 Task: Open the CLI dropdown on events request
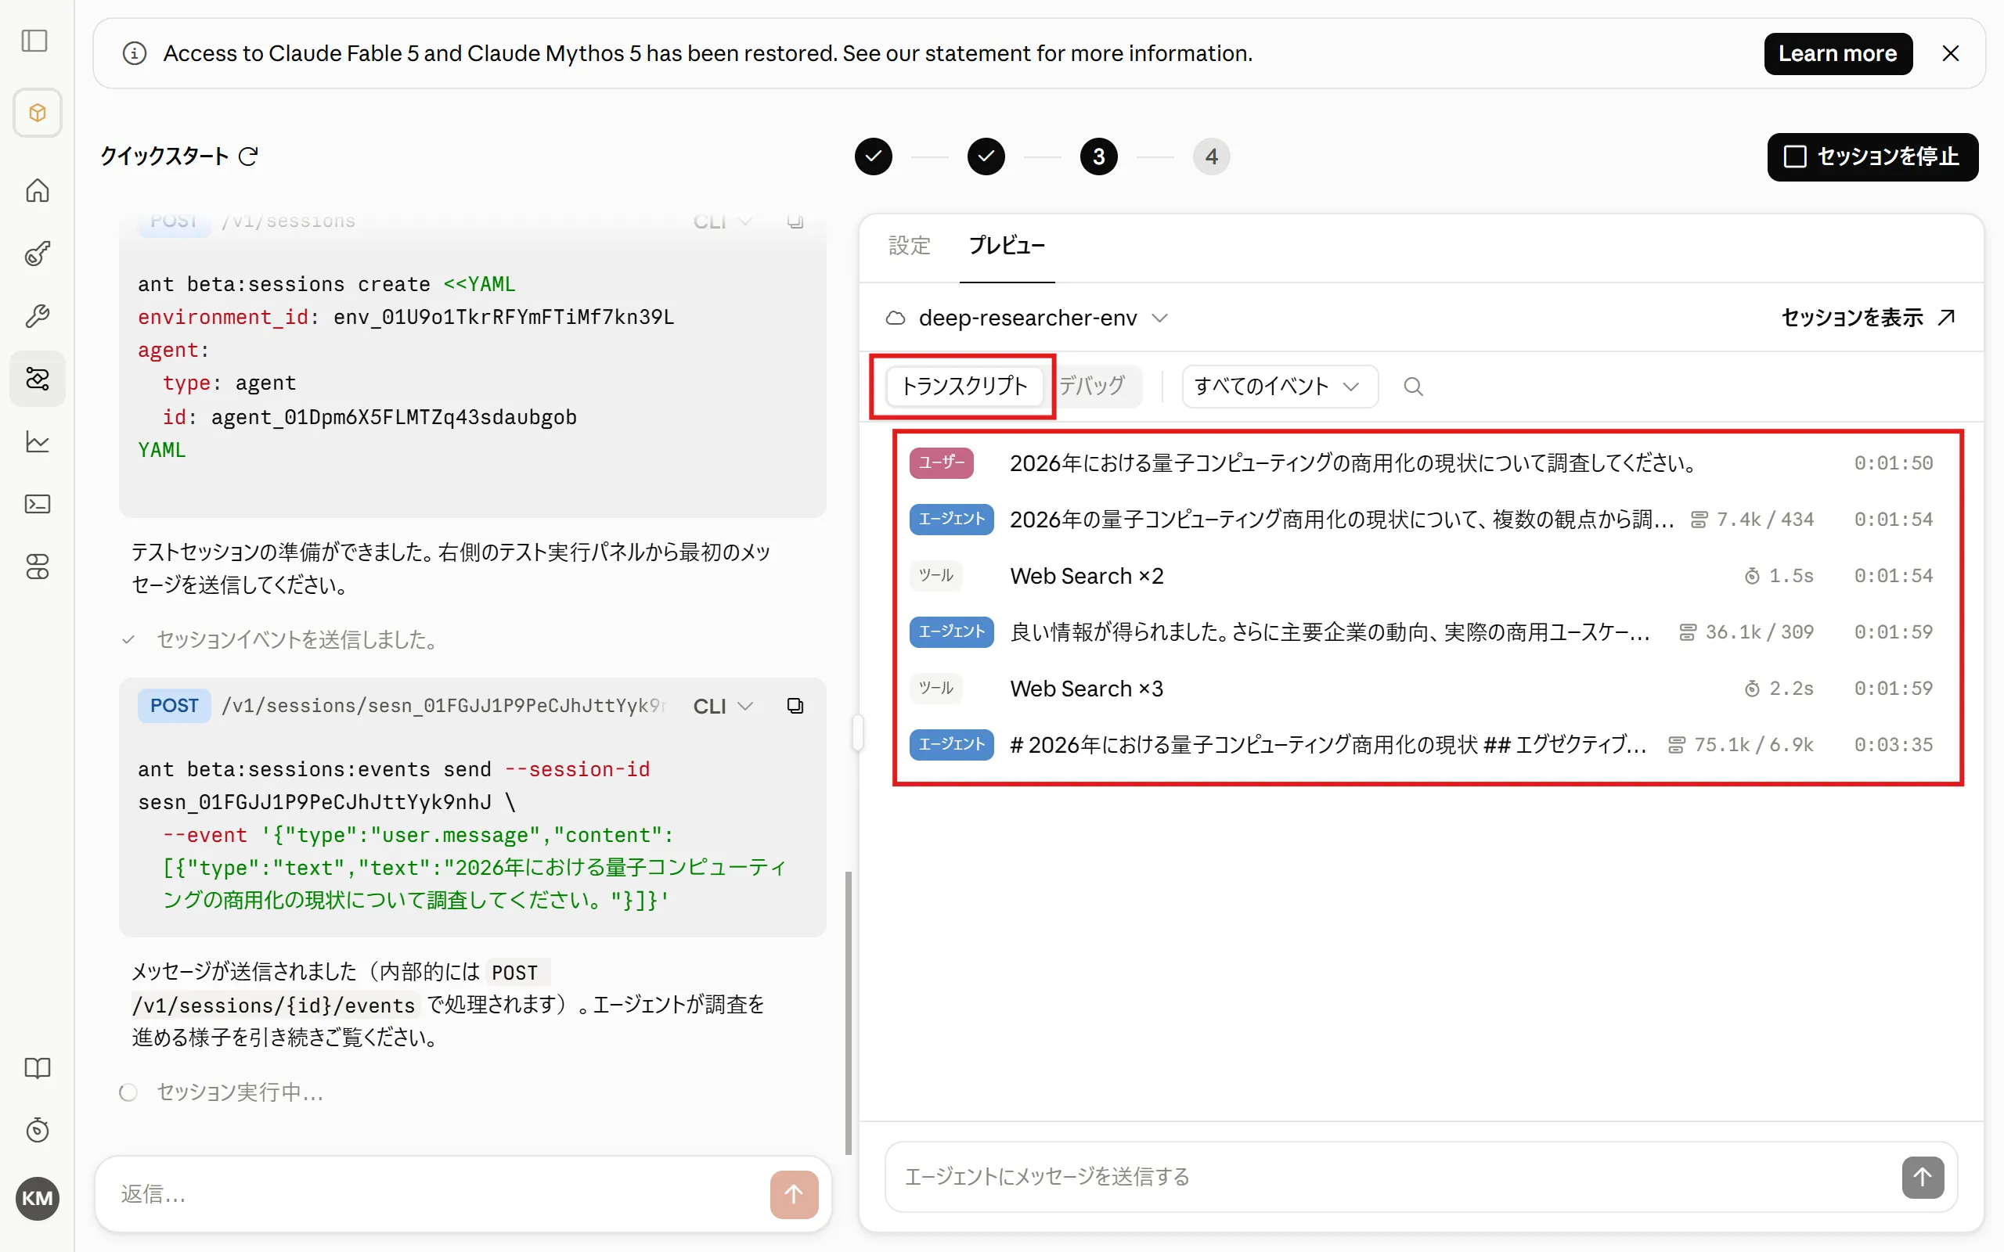[722, 706]
